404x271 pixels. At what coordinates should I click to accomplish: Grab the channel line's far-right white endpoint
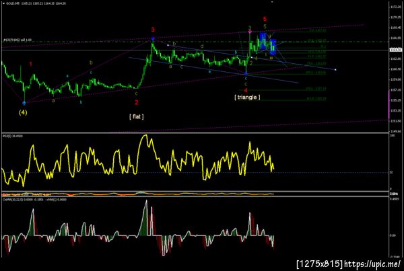[335, 69]
